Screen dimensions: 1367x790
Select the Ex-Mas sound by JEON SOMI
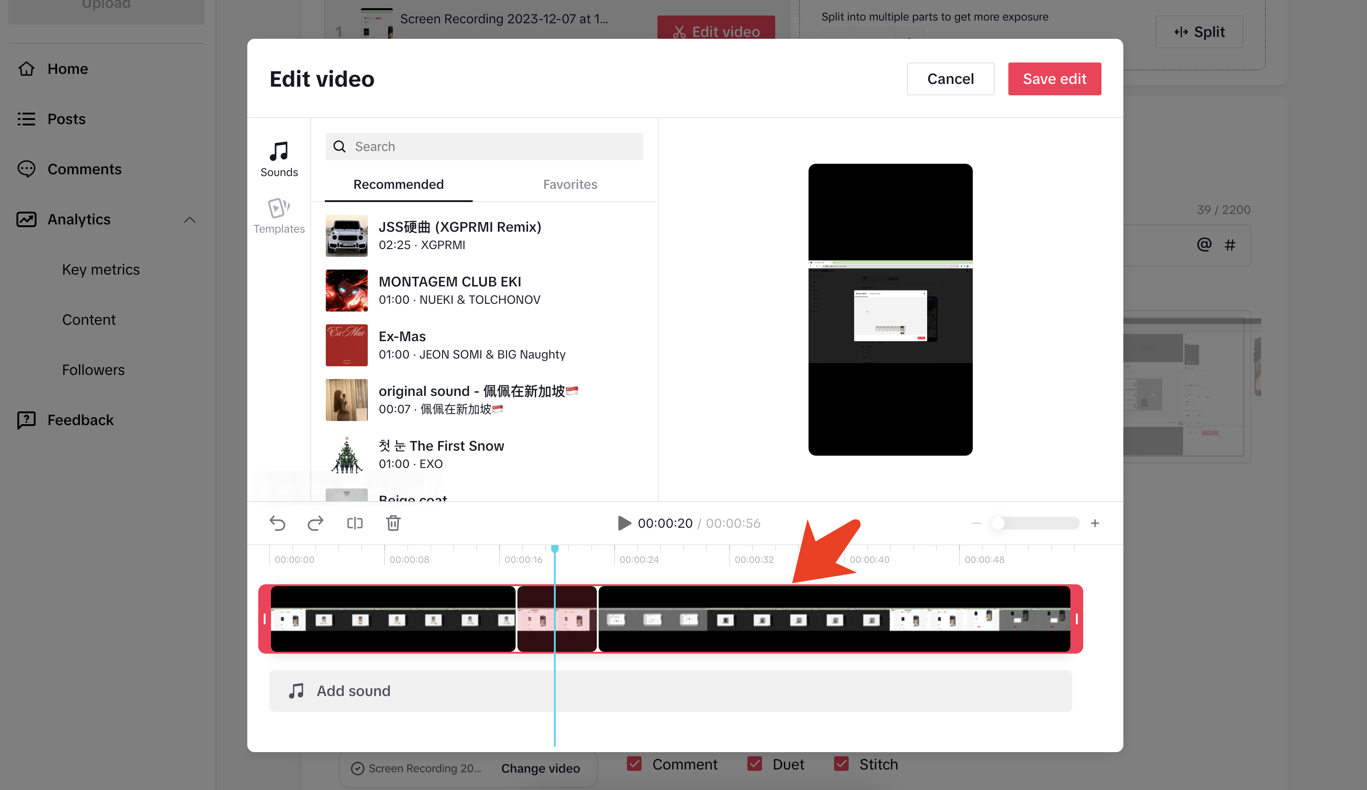point(472,344)
